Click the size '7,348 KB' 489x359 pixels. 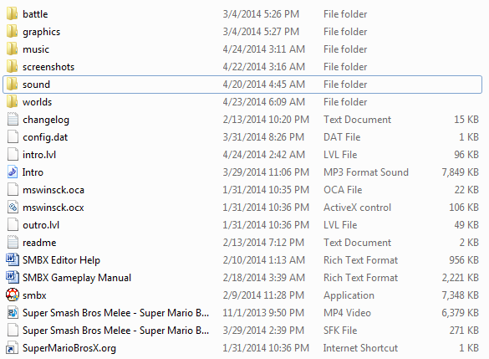(x=460, y=295)
